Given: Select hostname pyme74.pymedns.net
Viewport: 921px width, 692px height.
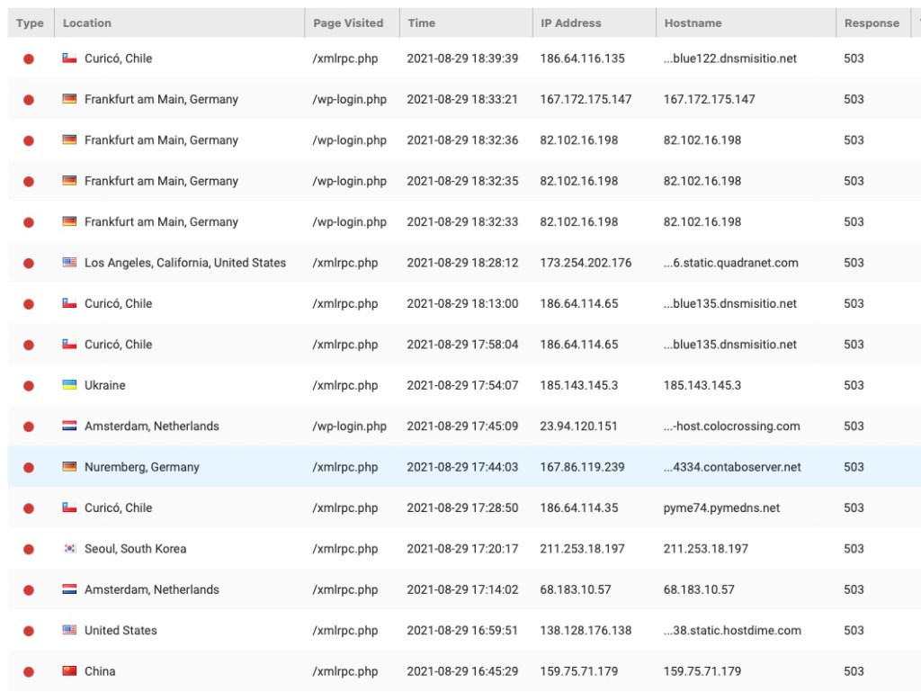Looking at the screenshot, I should click(721, 508).
